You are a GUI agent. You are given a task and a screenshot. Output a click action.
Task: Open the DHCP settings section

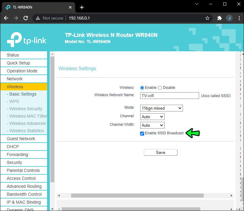(13, 147)
